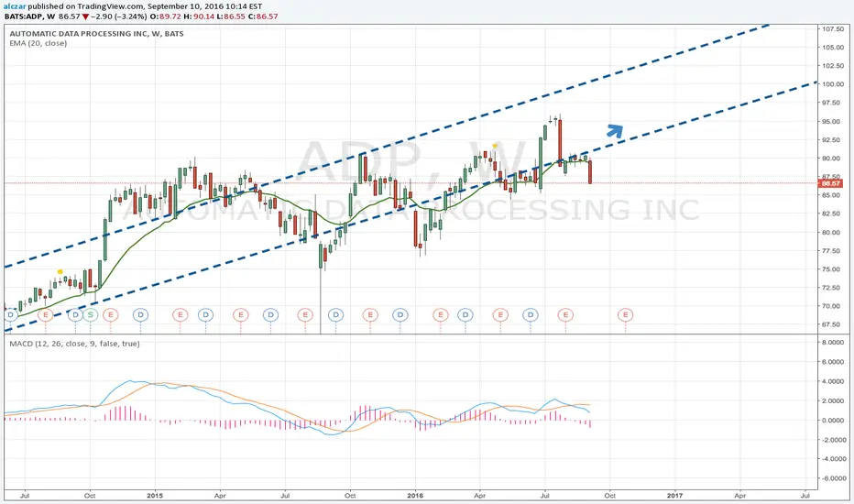Click the 8.0000 label on the MACD axis
The width and height of the screenshot is (854, 504).
(833, 342)
